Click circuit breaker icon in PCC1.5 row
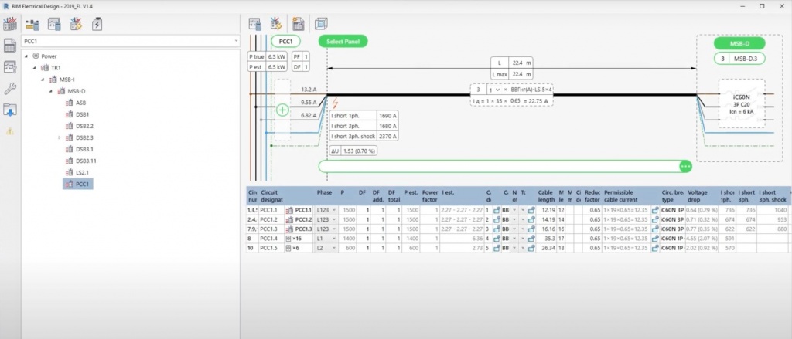 [x=655, y=248]
